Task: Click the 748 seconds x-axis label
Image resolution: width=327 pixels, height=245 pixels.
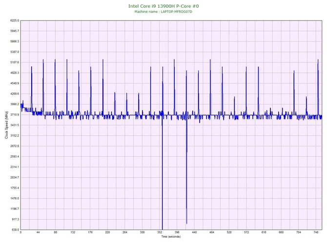Action: 316,232
